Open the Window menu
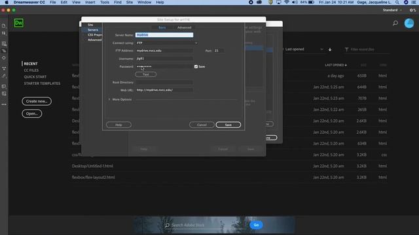Image resolution: width=419 pixels, height=235 pixels. tap(144, 3)
